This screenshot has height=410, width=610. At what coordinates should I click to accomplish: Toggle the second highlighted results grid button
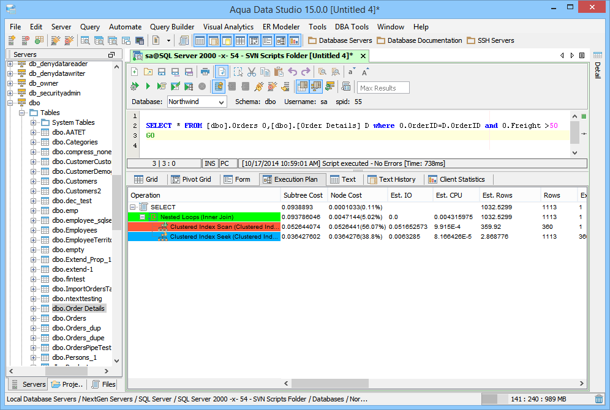(316, 86)
